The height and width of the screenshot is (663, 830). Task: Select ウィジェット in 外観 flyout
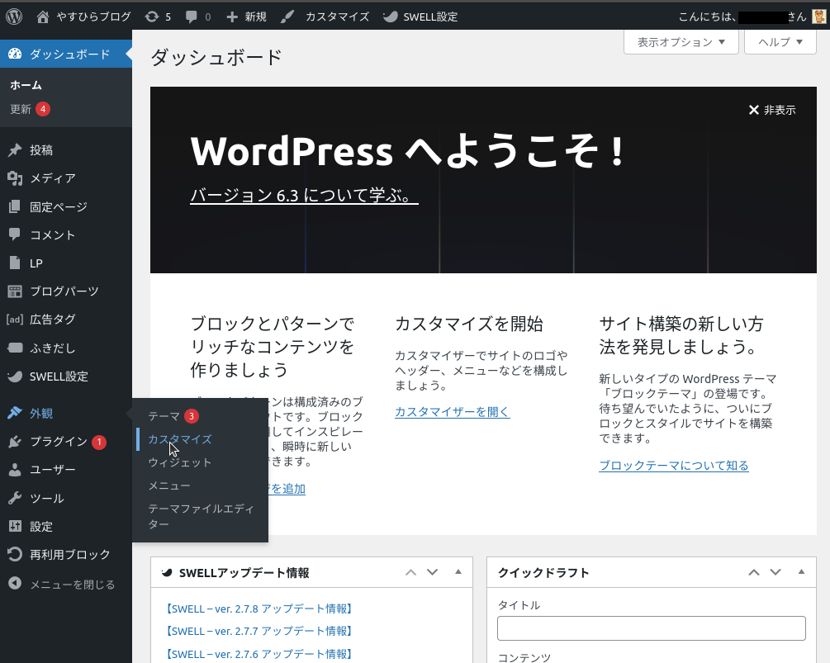point(180,462)
